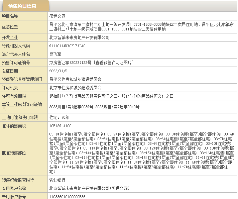Select the supervising bank 农业银行
This screenshot has width=238, height=199.
point(57,180)
